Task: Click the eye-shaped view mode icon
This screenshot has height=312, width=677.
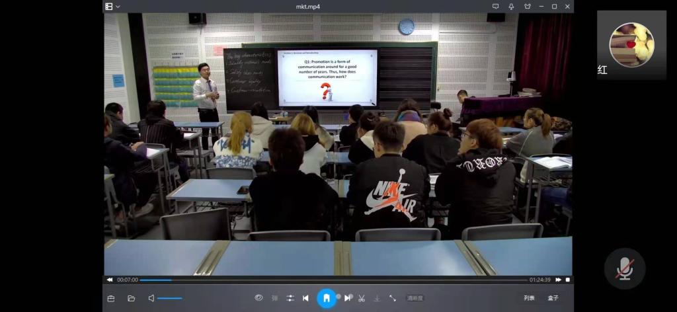Action: point(259,298)
